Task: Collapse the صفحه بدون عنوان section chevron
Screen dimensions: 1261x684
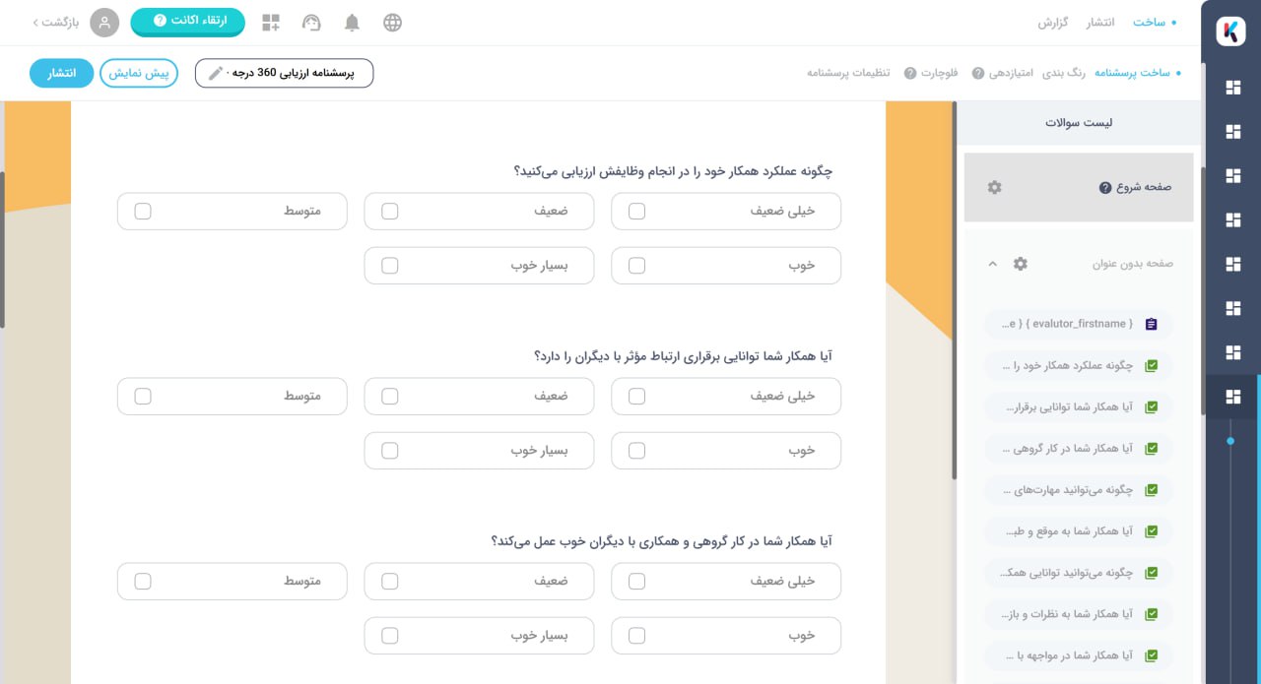Action: [992, 264]
